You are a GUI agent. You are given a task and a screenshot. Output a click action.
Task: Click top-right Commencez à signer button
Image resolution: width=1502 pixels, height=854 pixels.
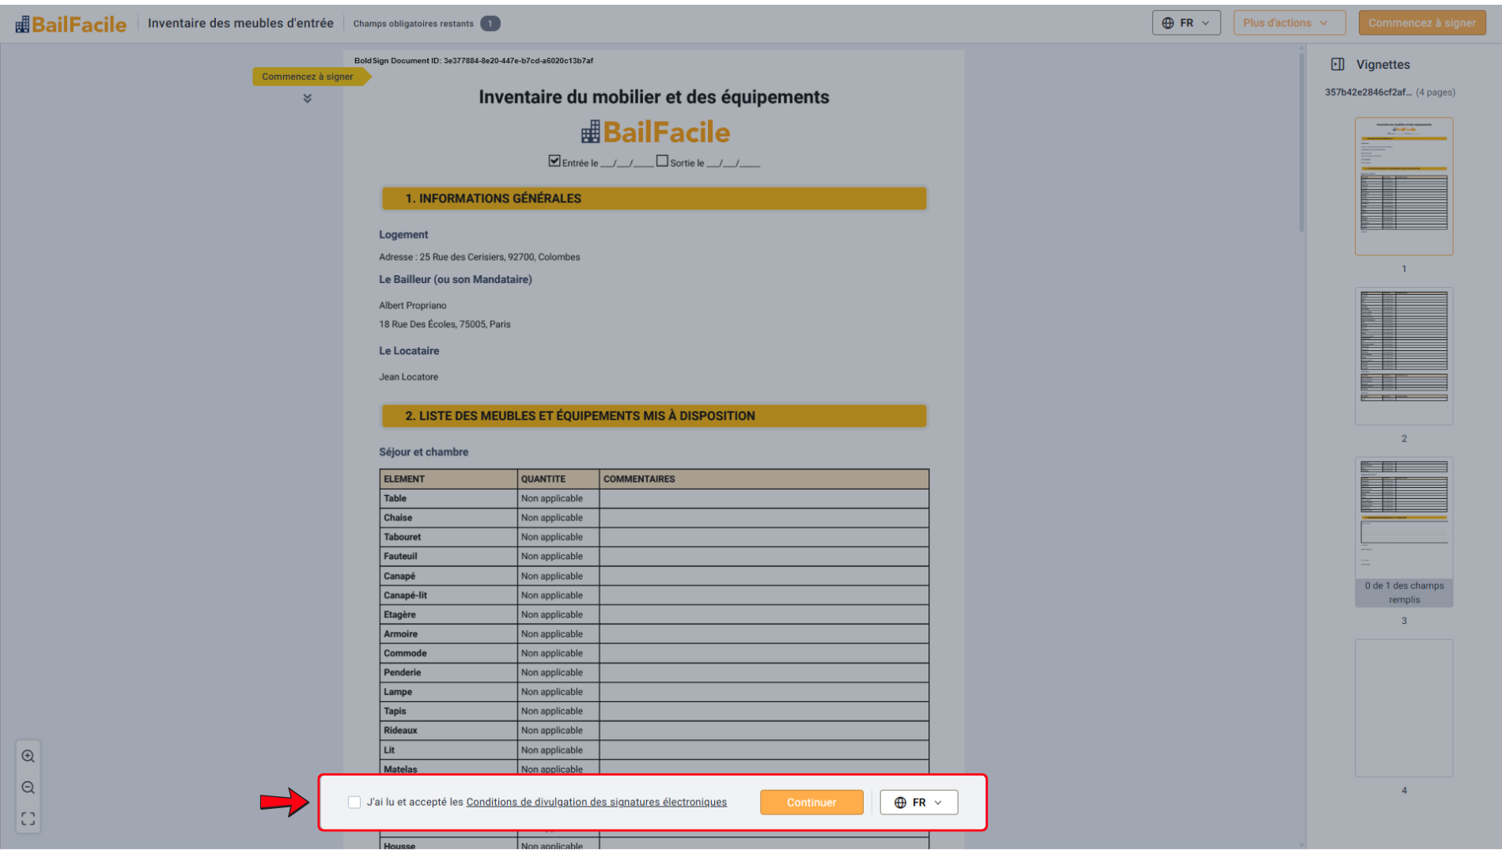tap(1421, 23)
